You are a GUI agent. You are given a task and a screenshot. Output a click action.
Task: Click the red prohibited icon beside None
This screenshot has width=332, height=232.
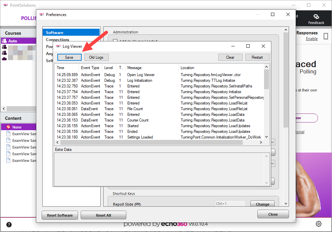[x=8, y=127]
